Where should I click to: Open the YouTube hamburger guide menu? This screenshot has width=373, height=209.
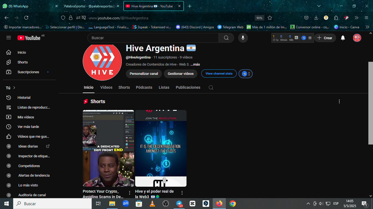(9, 38)
